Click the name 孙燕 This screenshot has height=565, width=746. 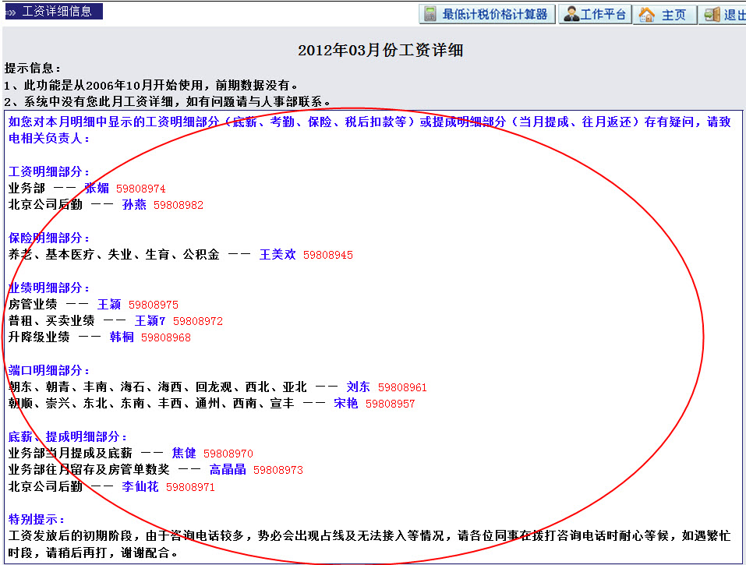134,205
